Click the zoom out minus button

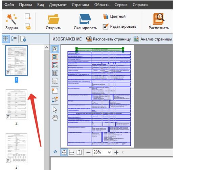click(x=88, y=152)
